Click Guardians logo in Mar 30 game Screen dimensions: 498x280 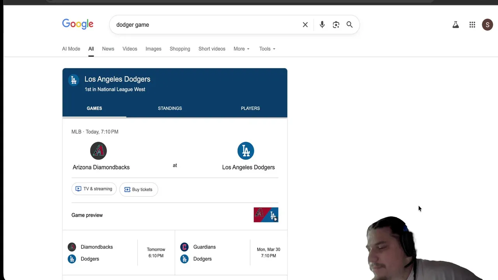point(184,247)
